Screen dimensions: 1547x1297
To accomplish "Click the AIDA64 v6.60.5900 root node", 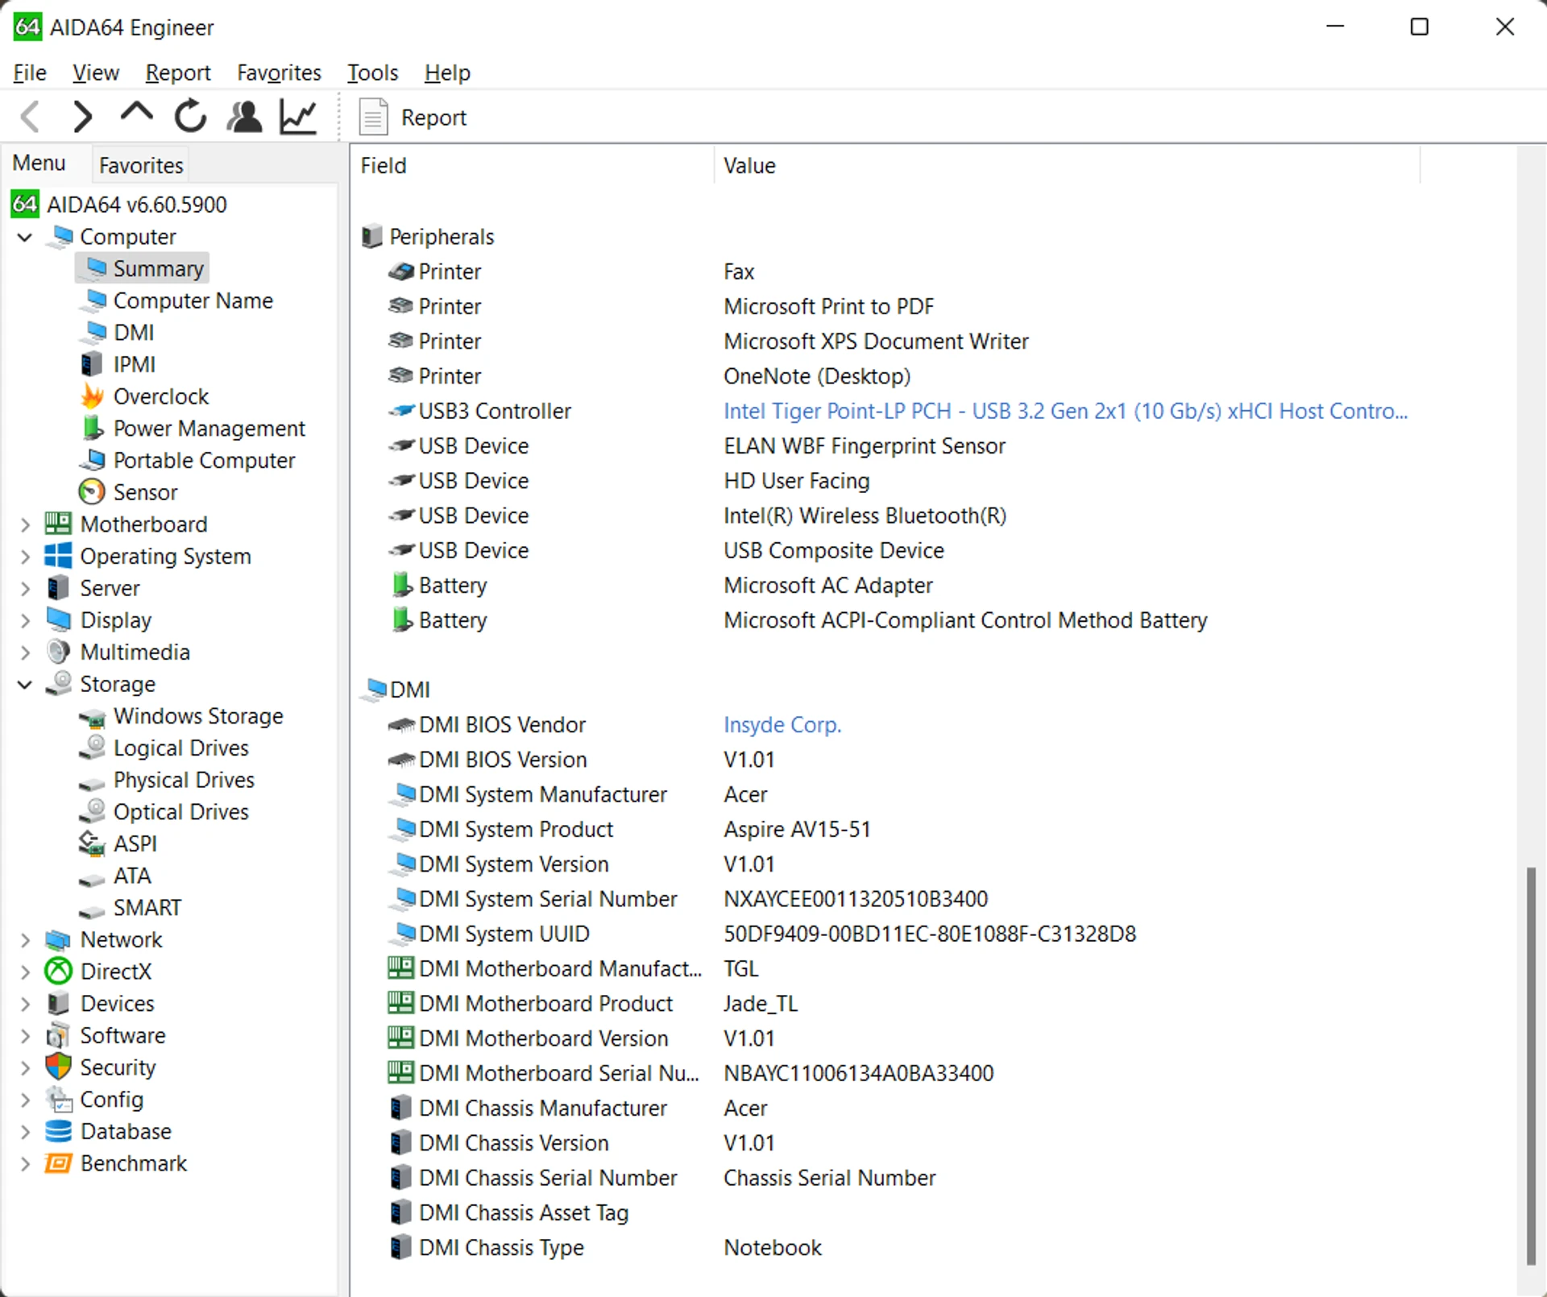I will 119,205.
